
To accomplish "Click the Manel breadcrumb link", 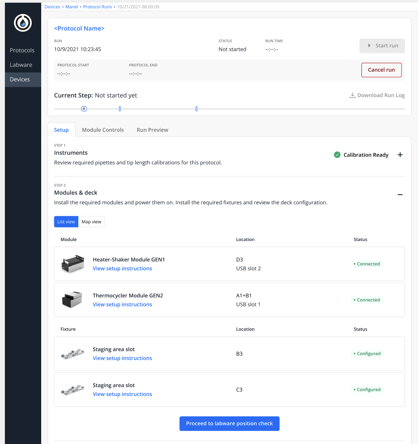I will coord(72,7).
